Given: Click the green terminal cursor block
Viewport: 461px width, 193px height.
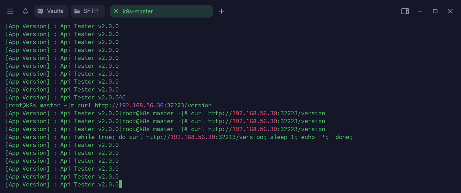Looking at the screenshot, I should pos(120,185).
